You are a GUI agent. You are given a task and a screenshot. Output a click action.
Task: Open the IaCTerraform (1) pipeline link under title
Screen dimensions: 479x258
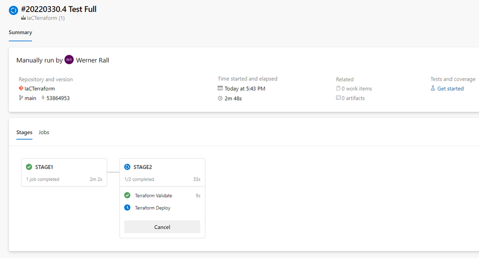click(46, 18)
